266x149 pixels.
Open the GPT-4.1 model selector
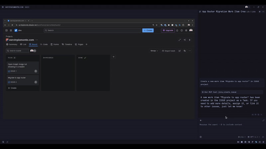(254, 137)
